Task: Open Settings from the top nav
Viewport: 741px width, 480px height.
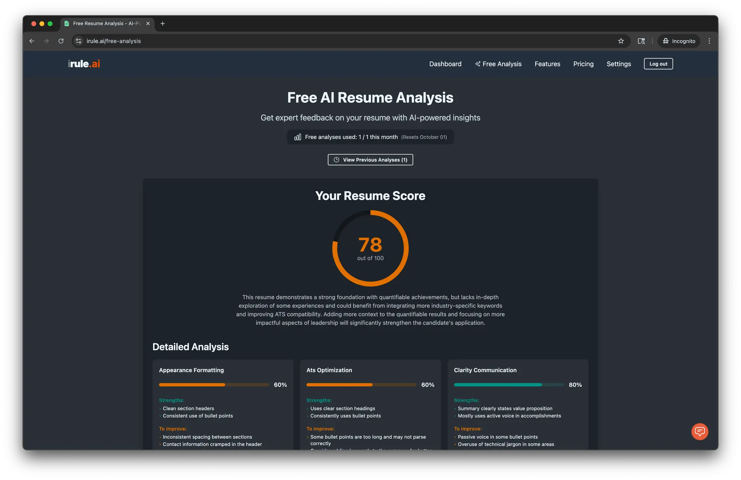Action: (x=619, y=64)
